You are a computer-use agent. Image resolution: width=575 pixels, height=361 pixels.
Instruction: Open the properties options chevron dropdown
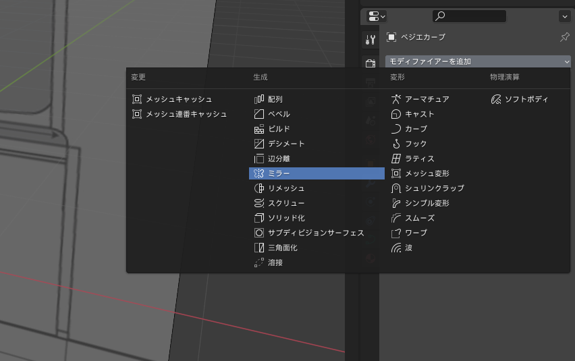564,16
